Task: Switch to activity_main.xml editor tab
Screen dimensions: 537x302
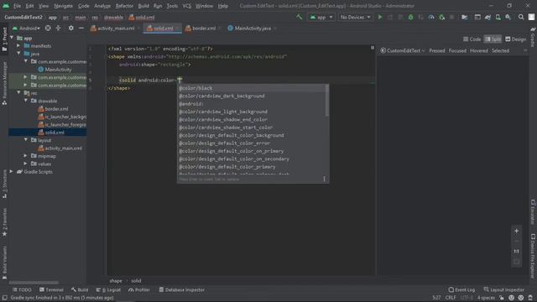Action: pos(116,29)
